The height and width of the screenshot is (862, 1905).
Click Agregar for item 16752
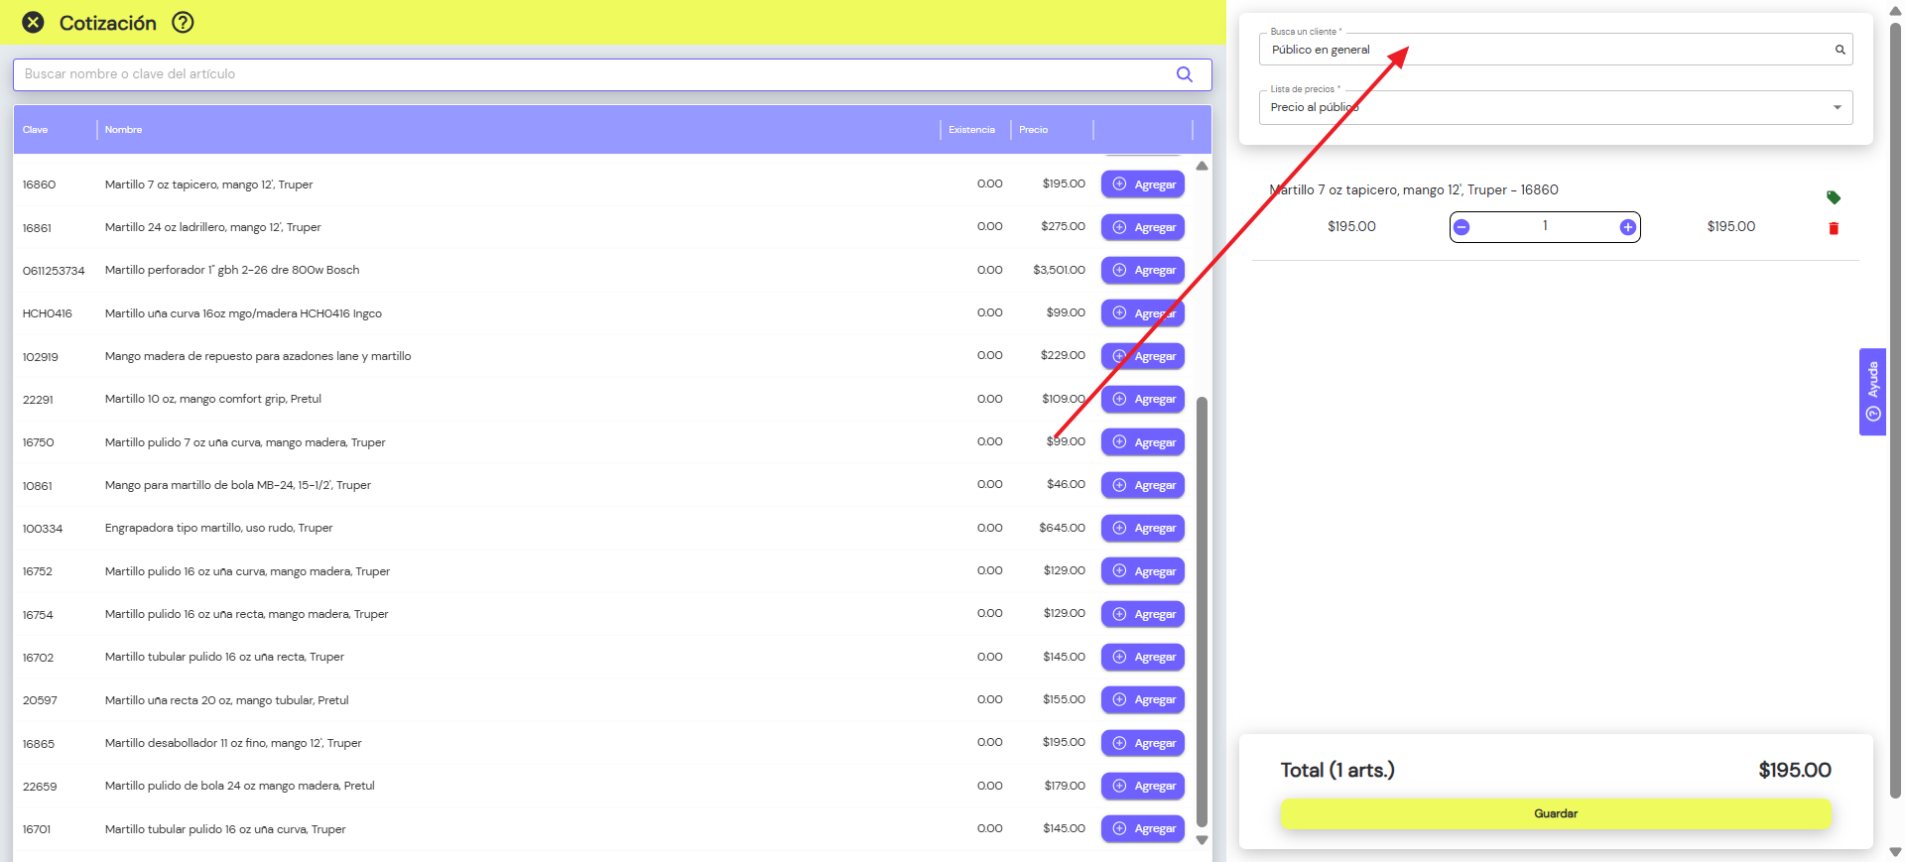(1143, 571)
